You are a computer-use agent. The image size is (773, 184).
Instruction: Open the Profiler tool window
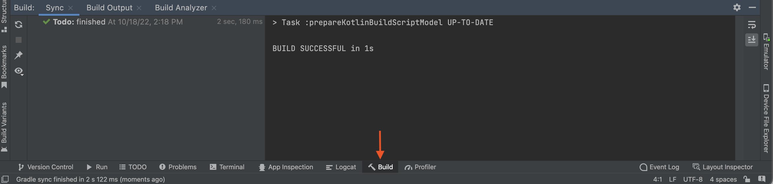tap(420, 167)
